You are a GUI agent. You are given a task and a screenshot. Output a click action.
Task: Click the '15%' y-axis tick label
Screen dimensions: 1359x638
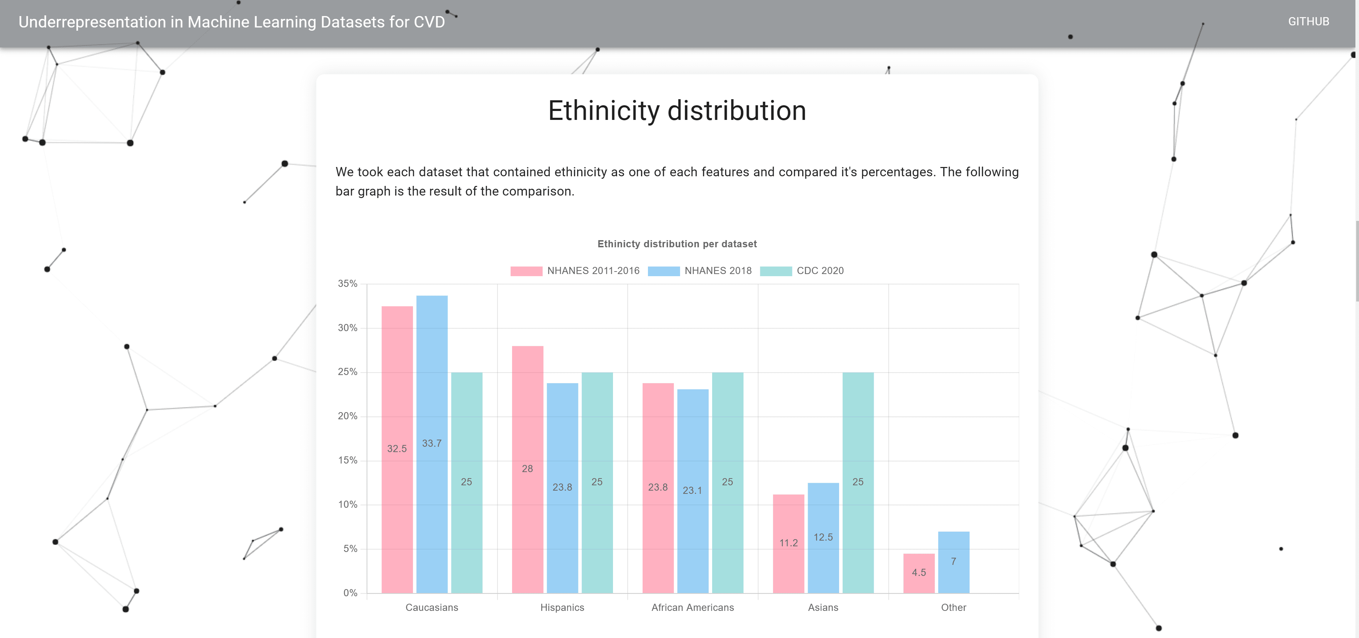point(348,460)
